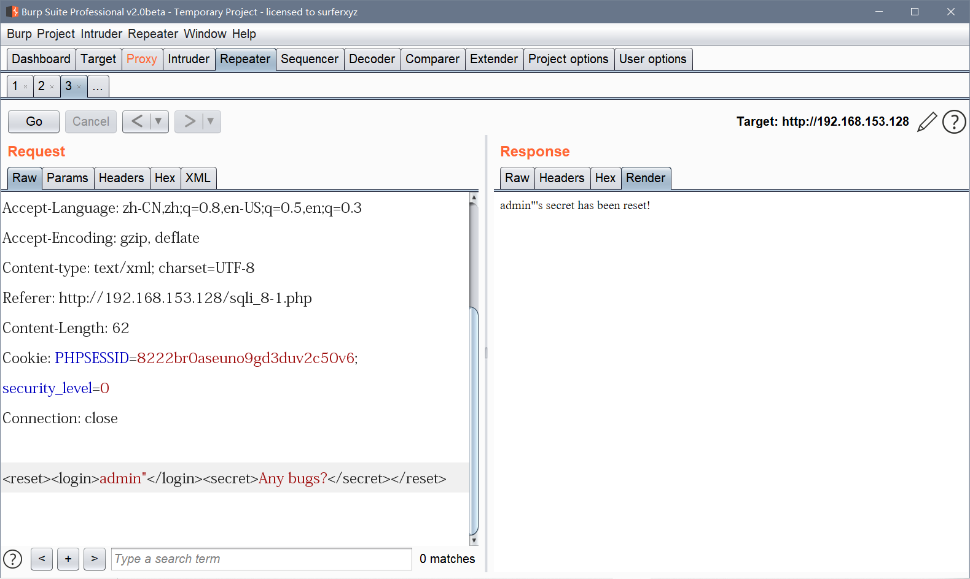Send the request with Go button
The image size is (970, 579).
pos(34,121)
